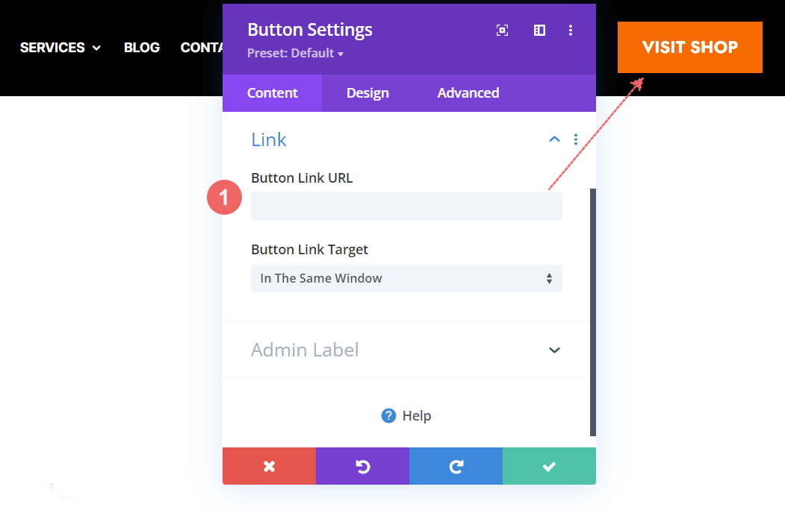Click the Help question mark icon

point(388,415)
